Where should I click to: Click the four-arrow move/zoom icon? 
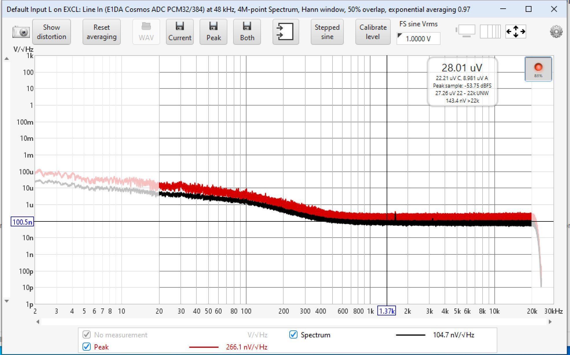516,32
